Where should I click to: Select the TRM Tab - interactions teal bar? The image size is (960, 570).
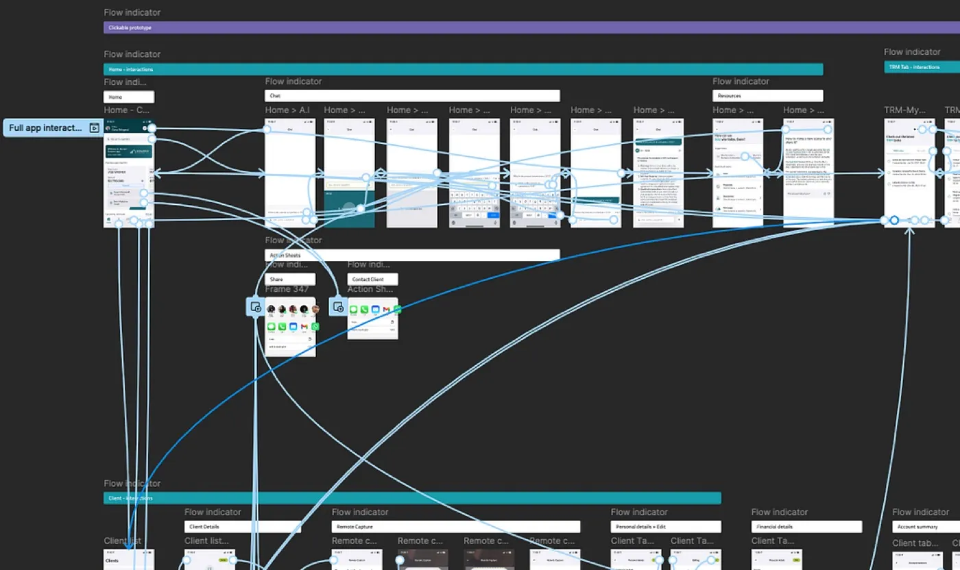coord(922,66)
